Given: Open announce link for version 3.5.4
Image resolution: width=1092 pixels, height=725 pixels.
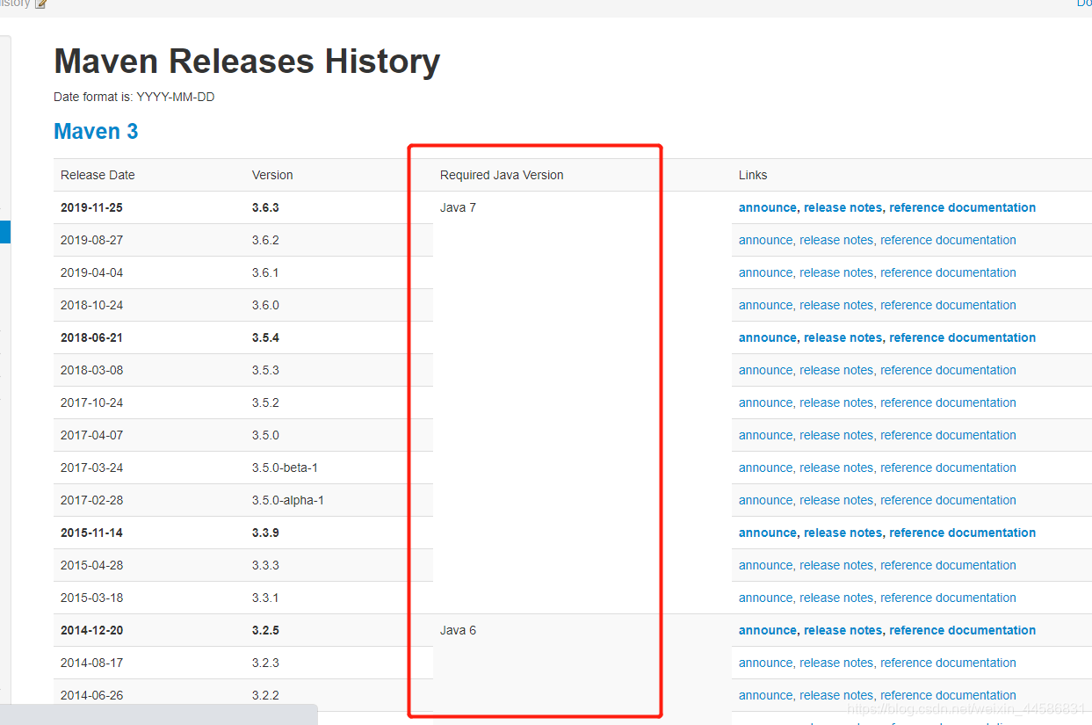Looking at the screenshot, I should [767, 338].
